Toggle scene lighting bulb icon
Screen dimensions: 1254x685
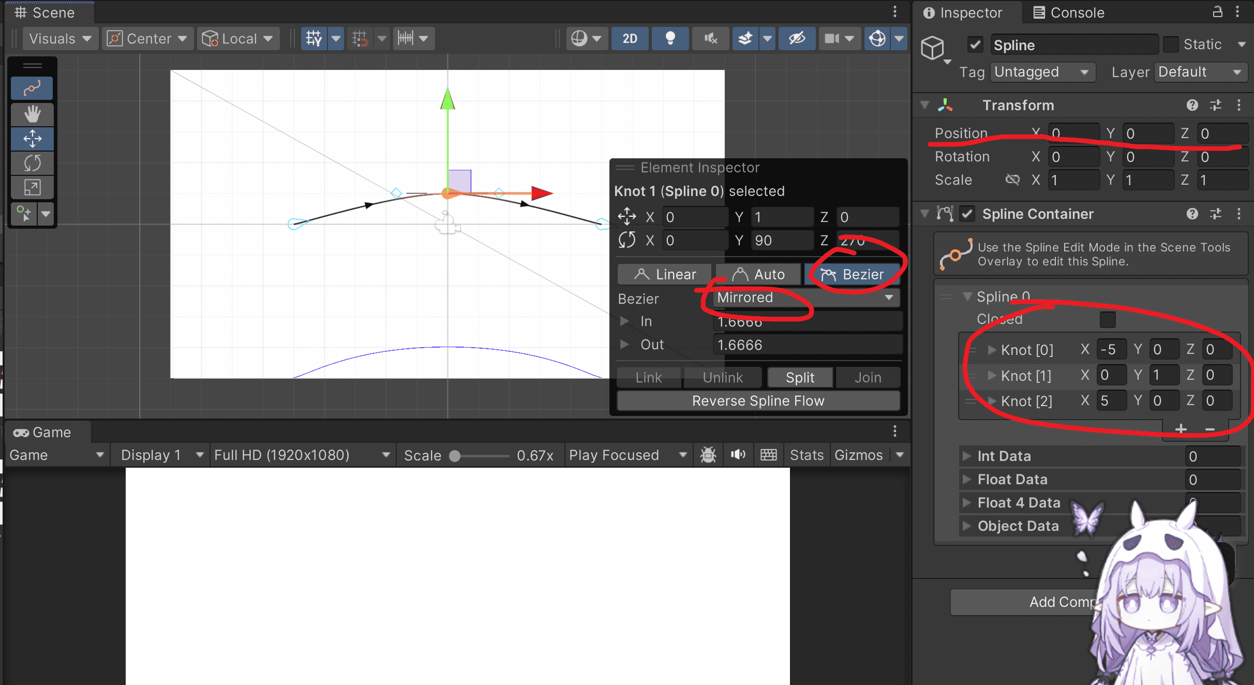[670, 38]
